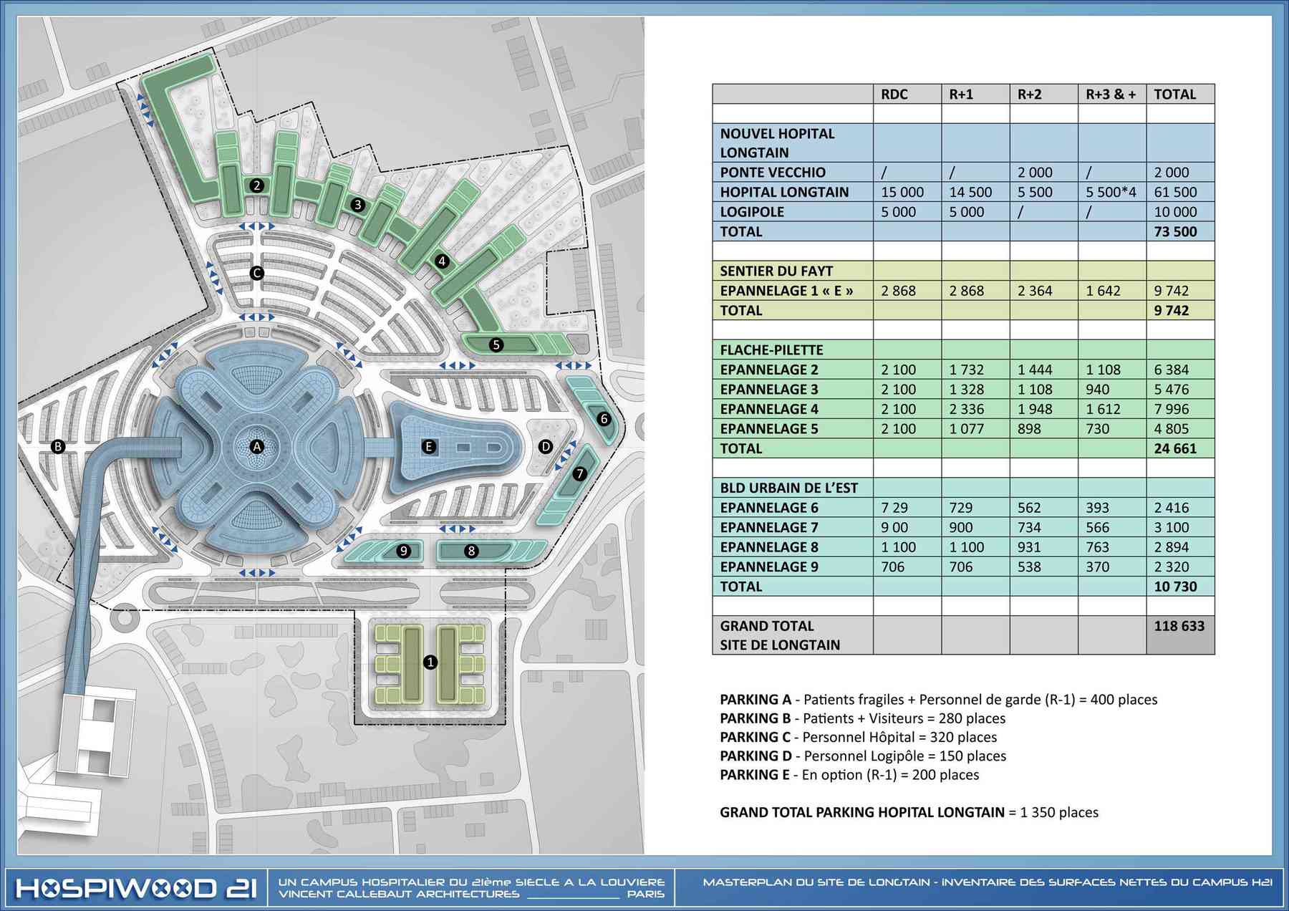Select marker B on the left parking area
Image resolution: width=1289 pixels, height=911 pixels.
point(58,446)
